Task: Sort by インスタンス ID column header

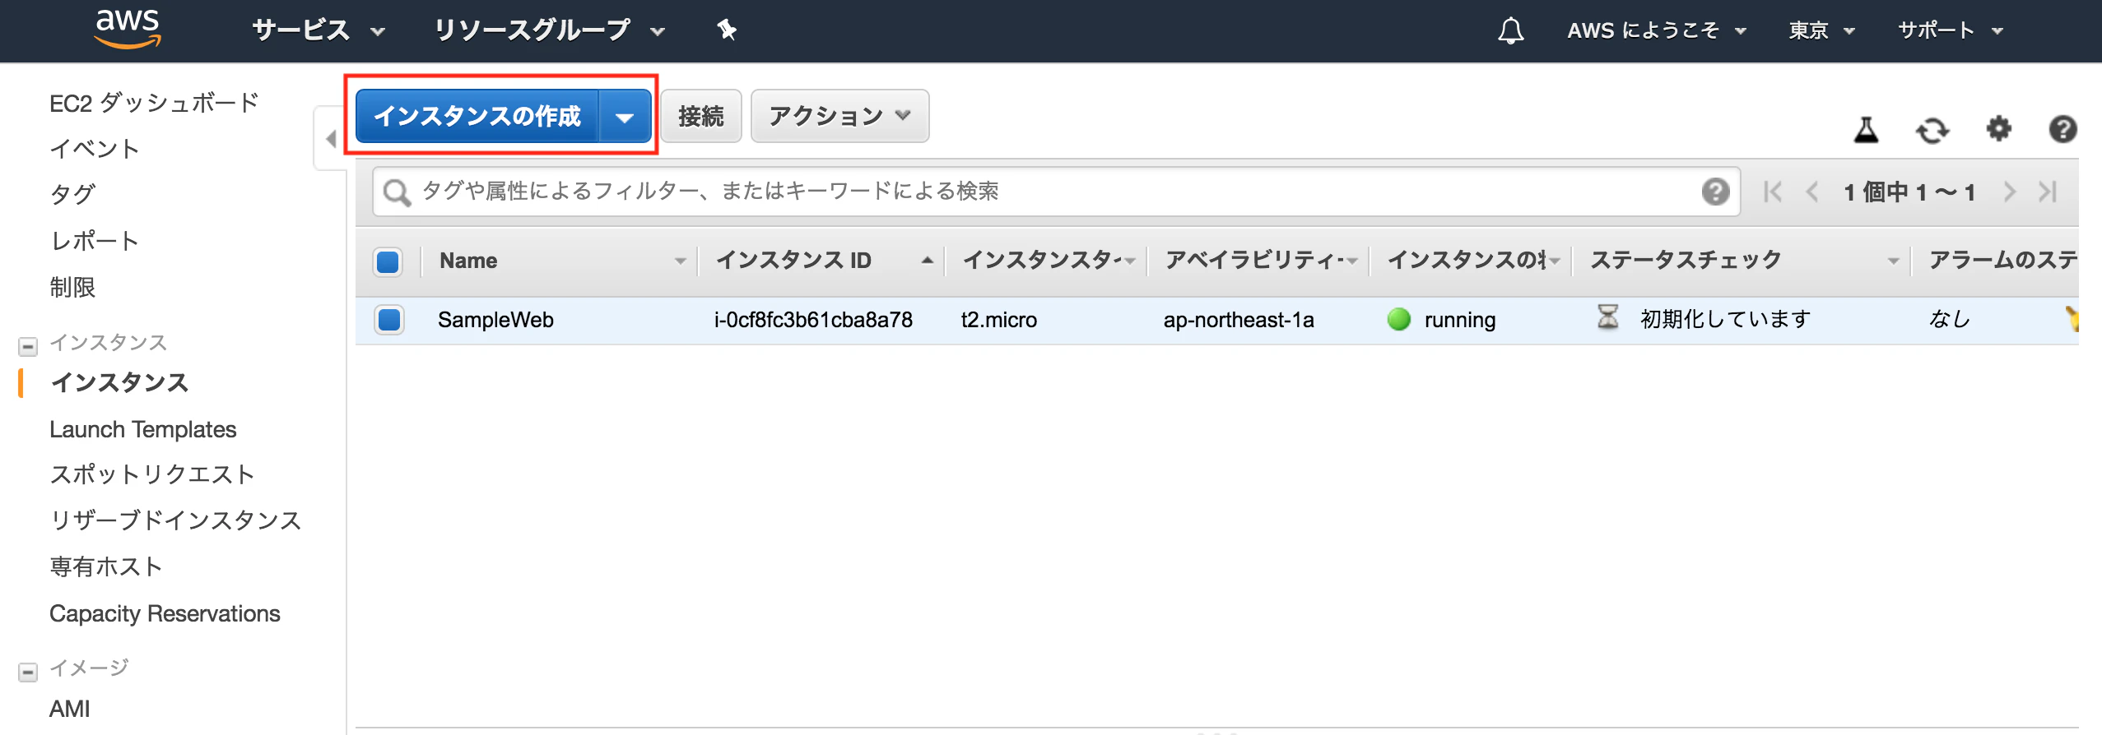Action: 793,261
